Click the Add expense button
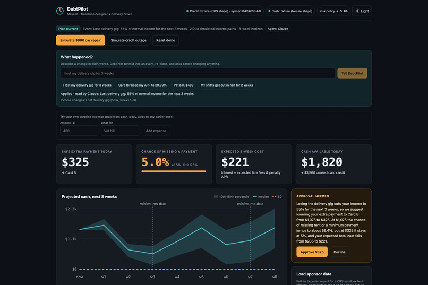 click(x=156, y=131)
